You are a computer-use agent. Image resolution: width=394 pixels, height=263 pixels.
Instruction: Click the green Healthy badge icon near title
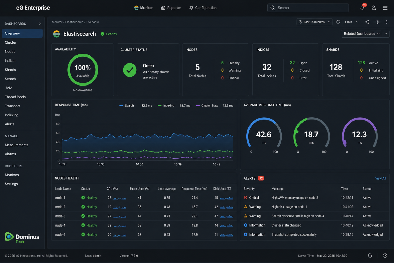click(x=102, y=34)
